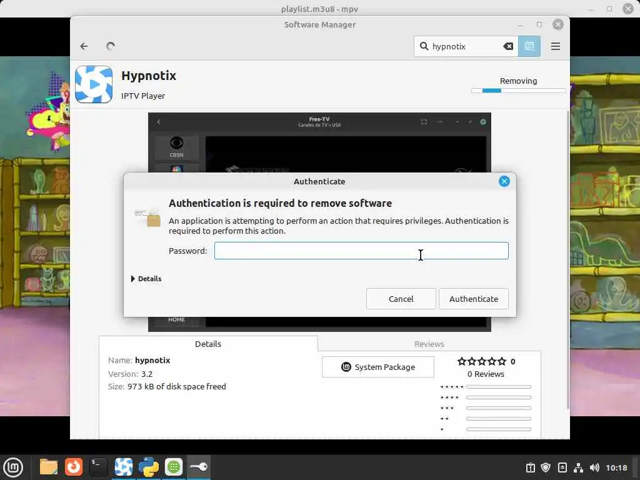Switch to Hypnotix in the taskbar
Image resolution: width=640 pixels, height=480 pixels.
[124, 467]
